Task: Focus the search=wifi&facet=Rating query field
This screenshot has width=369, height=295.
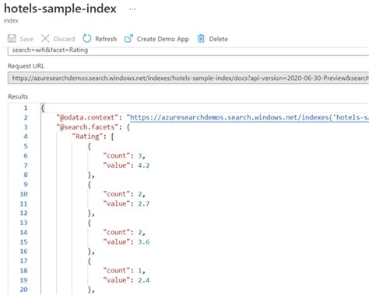Action: (188, 51)
